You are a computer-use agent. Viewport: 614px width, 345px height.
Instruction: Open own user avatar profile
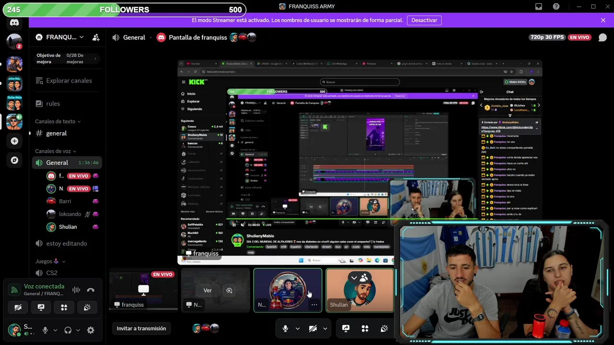[14, 330]
